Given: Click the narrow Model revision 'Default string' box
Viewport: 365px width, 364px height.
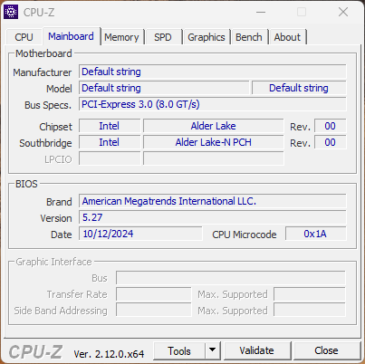Looking at the screenshot, I should pyautogui.click(x=299, y=88).
